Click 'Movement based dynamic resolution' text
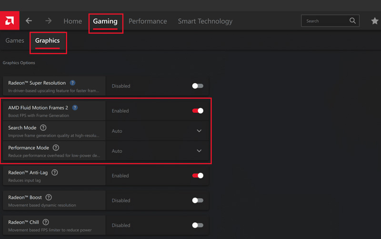 [42, 205]
